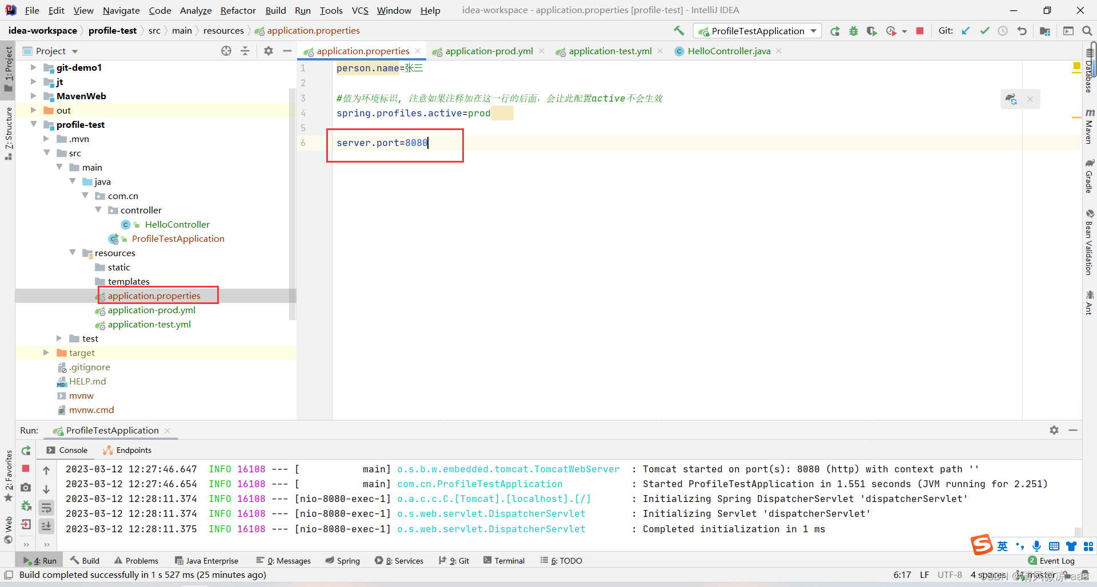This screenshot has width=1097, height=587.
Task: Click Sogou input method language indicator
Action: [x=1003, y=546]
